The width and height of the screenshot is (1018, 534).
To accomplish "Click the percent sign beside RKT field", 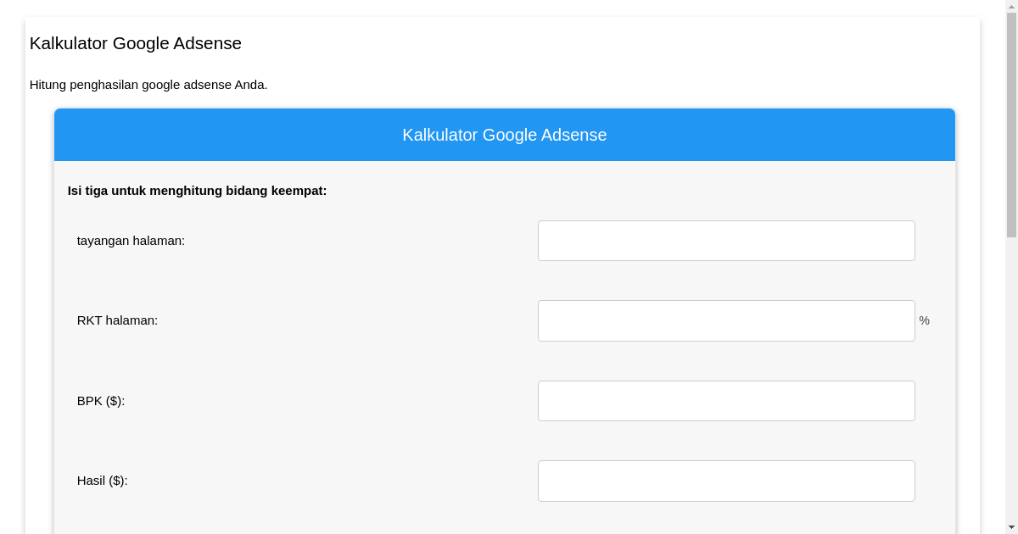I will [924, 320].
